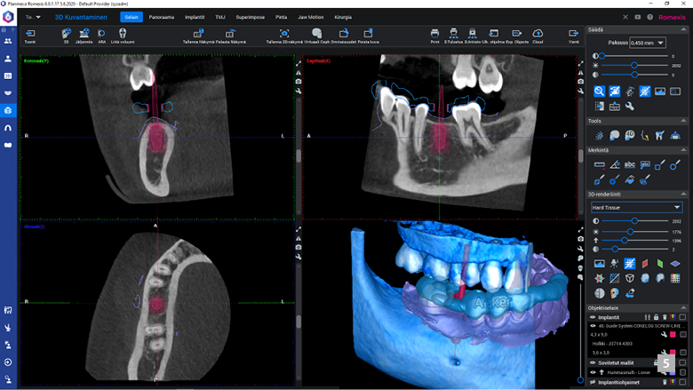
Task: Click the green coronal clip plane icon
Action: [x=660, y=264]
